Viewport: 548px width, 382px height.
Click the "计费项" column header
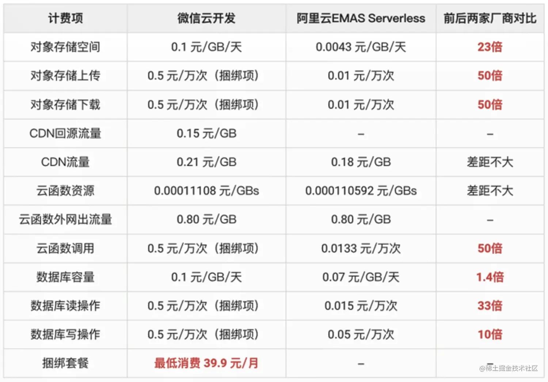click(65, 18)
